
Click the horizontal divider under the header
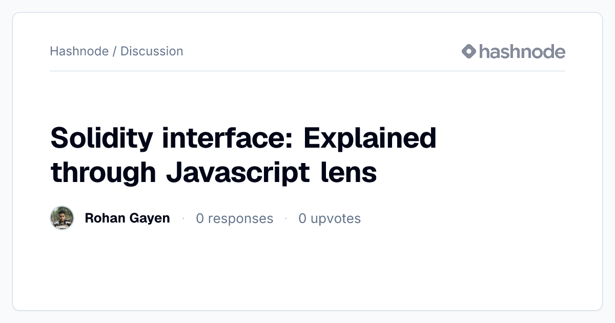coord(307,71)
